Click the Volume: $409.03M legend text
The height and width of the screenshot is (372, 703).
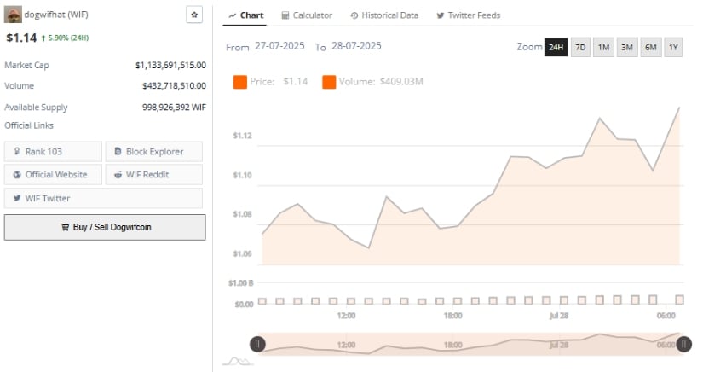click(x=381, y=82)
